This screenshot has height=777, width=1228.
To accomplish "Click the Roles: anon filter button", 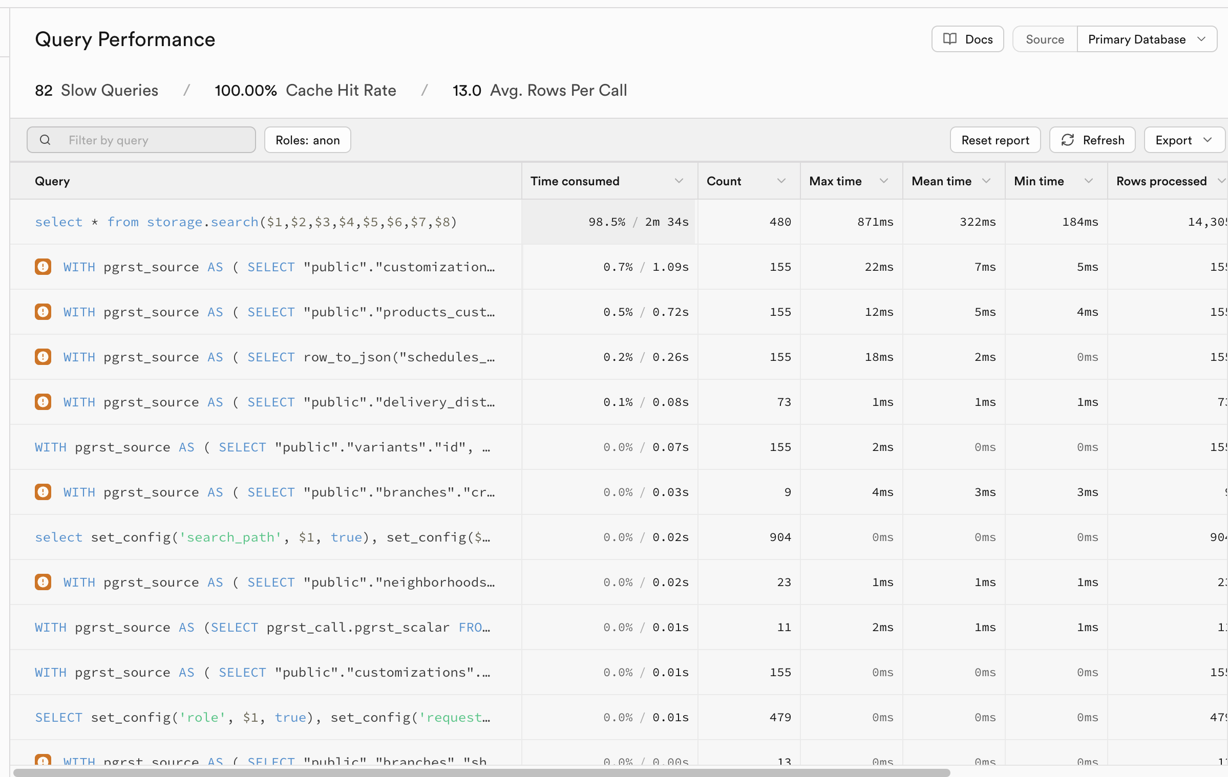I will [x=307, y=140].
